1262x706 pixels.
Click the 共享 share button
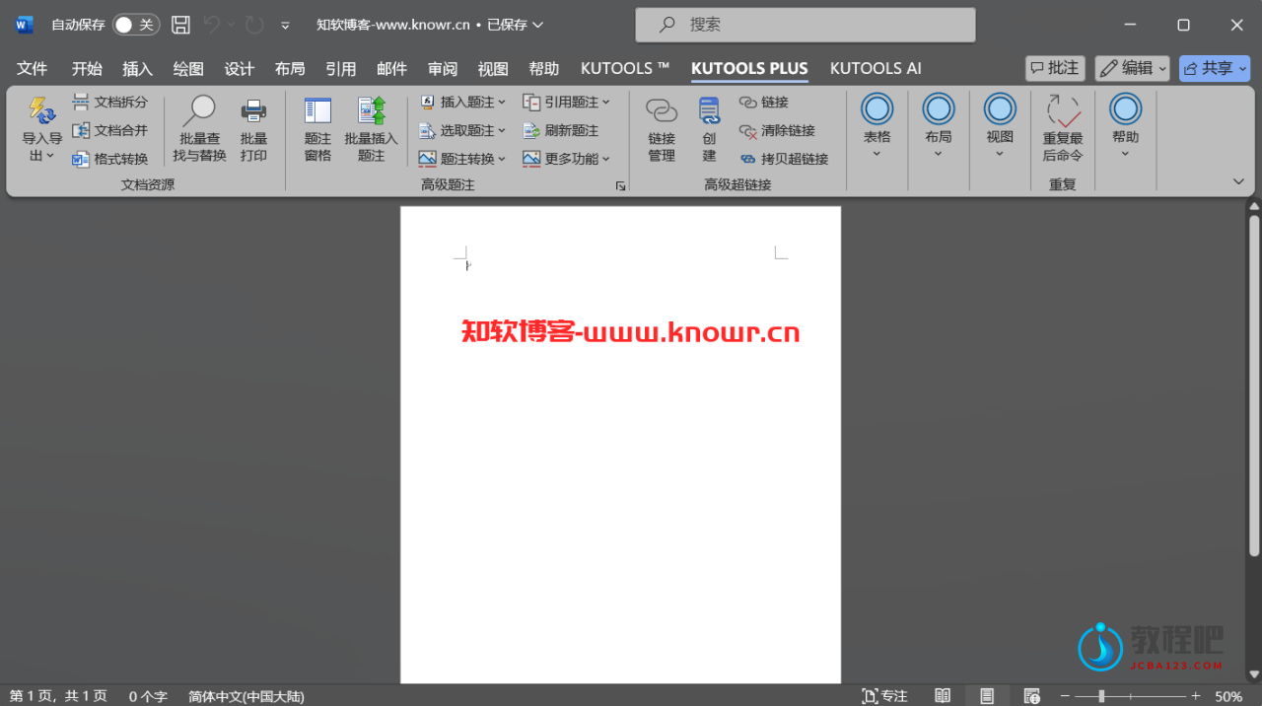point(1215,68)
